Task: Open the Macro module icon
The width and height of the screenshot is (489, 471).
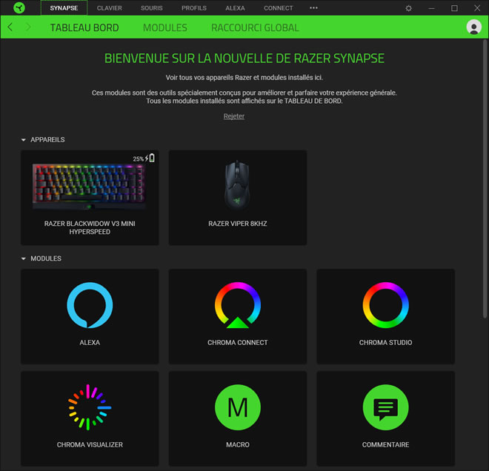Action: coord(238,407)
